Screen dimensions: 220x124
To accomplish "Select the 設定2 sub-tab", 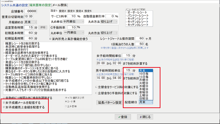I will (x=63, y=11).
